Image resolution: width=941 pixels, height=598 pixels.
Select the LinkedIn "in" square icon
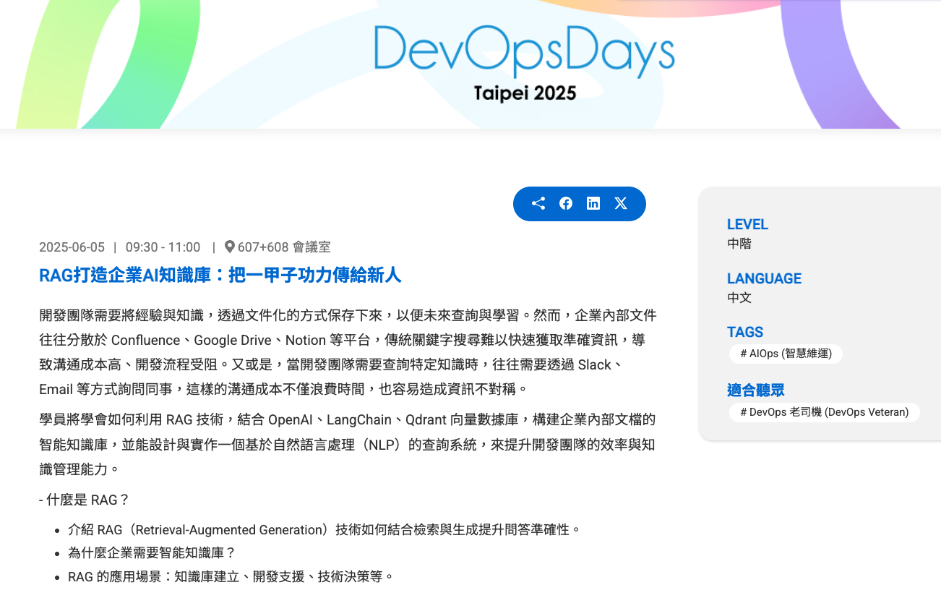(593, 203)
